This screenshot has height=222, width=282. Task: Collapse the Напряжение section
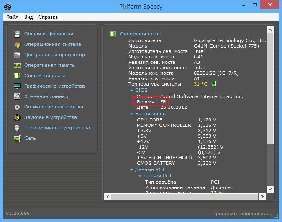[x=132, y=114]
